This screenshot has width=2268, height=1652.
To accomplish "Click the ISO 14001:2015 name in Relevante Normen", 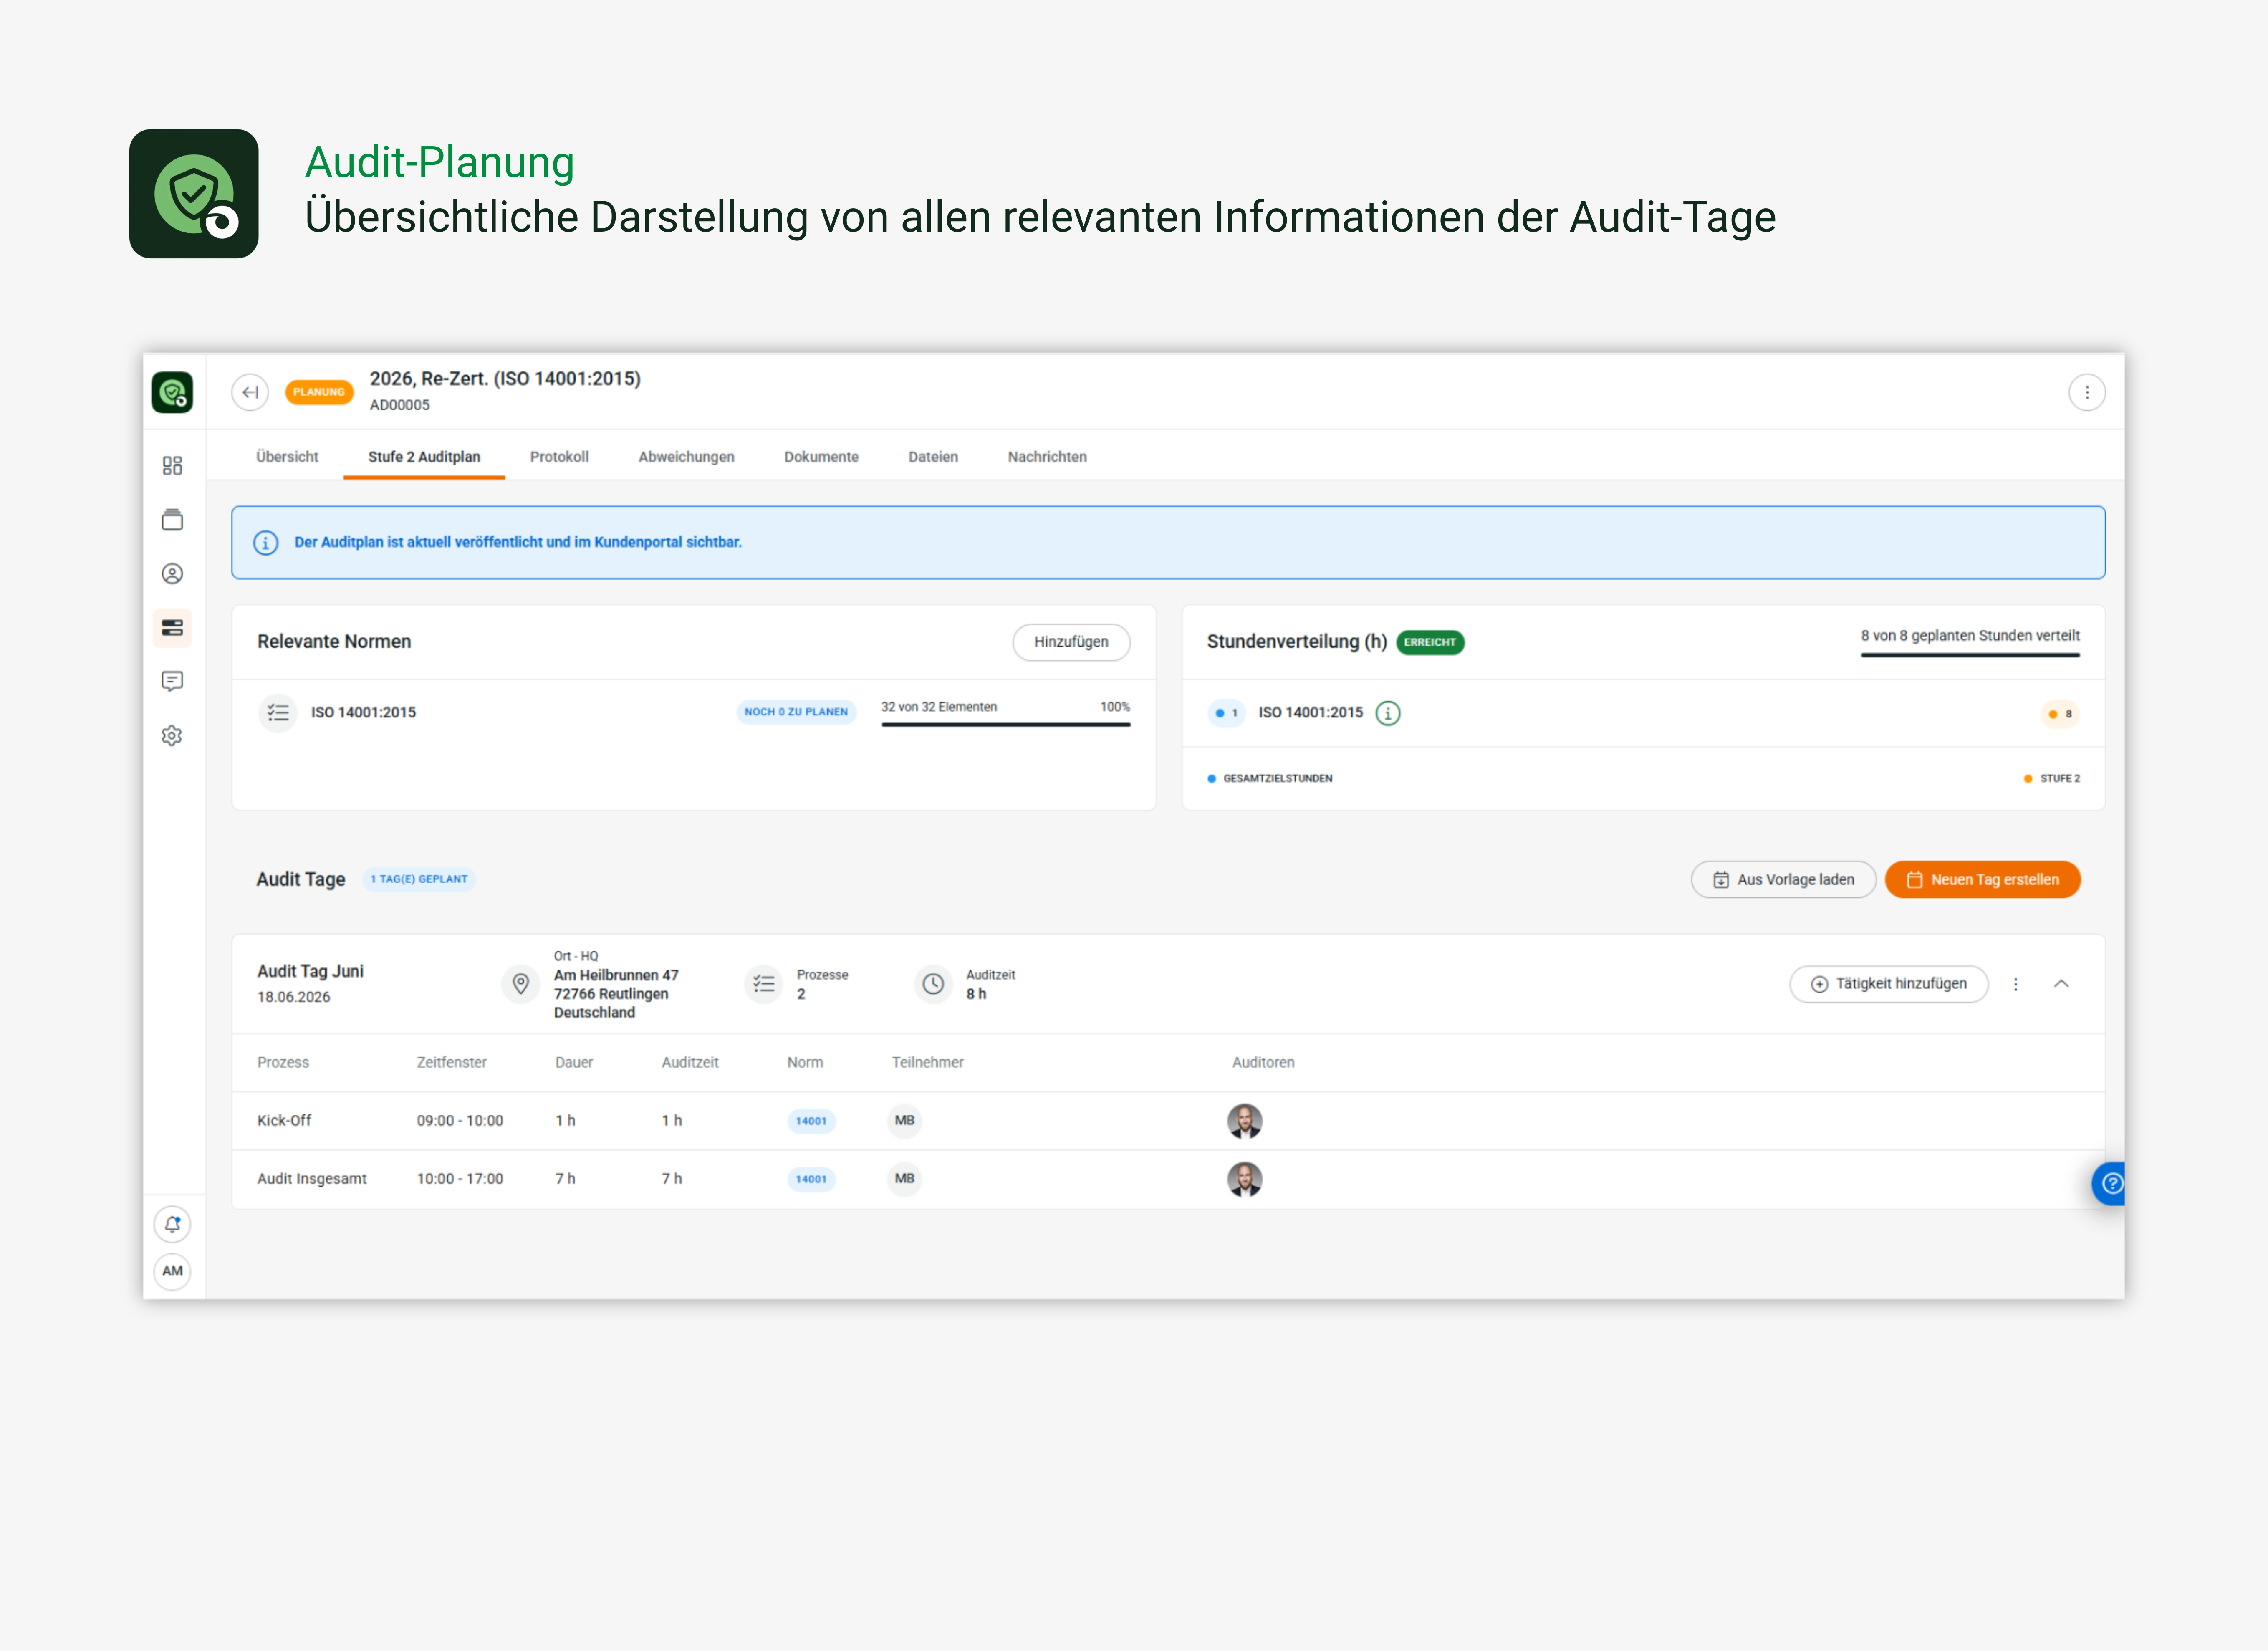I will click(x=363, y=713).
